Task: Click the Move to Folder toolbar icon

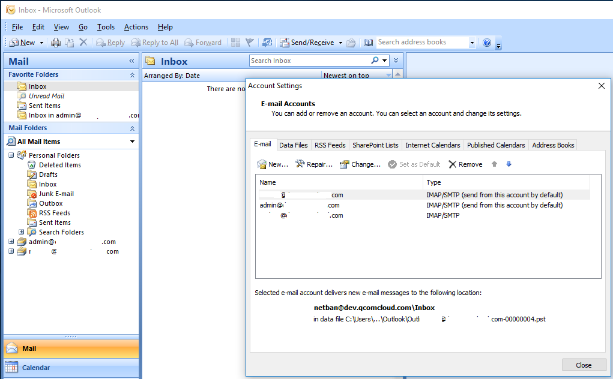Action: click(x=70, y=43)
